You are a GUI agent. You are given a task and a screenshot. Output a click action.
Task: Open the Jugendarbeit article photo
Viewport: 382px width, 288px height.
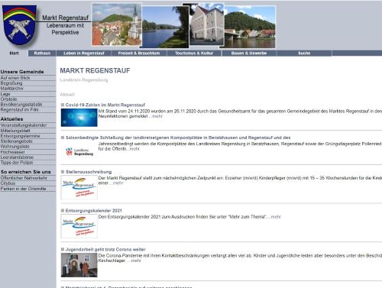(x=79, y=265)
